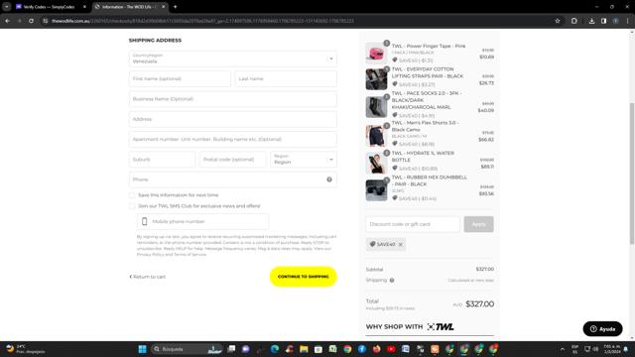Open the Hydrate 1L Water Bottle thumbnail
The width and height of the screenshot is (635, 357).
coord(376,163)
